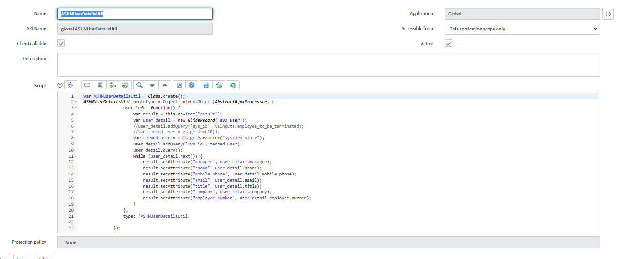Toggle the syntax editor macros icon
Image resolution: width=626 pixels, height=259 pixels.
point(70,85)
